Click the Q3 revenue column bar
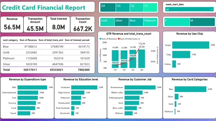The image size is (216, 121). pos(133,59)
